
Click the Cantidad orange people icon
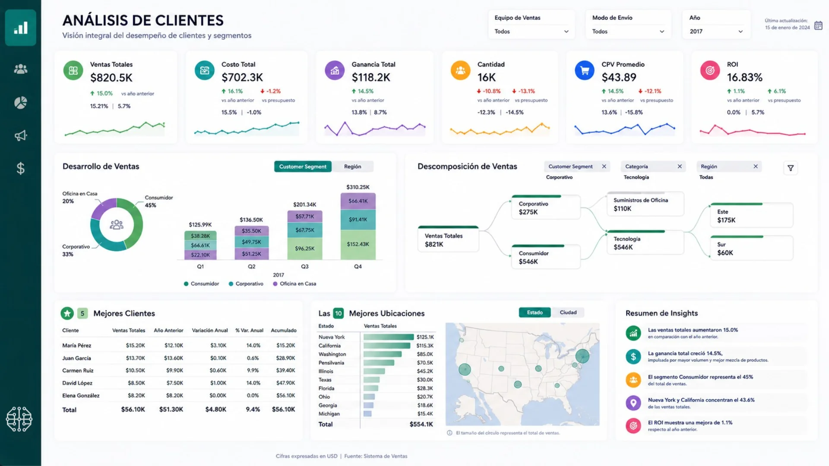coord(460,70)
